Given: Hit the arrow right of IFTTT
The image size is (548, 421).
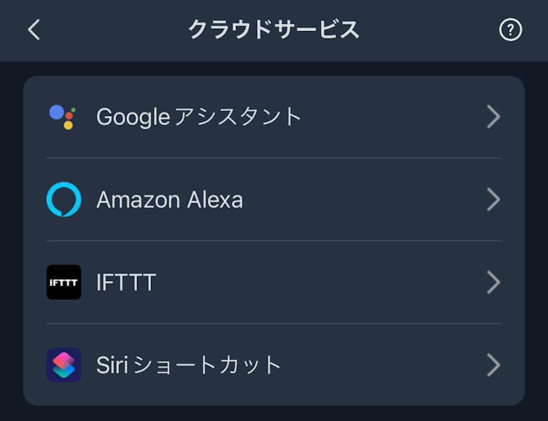Looking at the screenshot, I should click(x=493, y=283).
